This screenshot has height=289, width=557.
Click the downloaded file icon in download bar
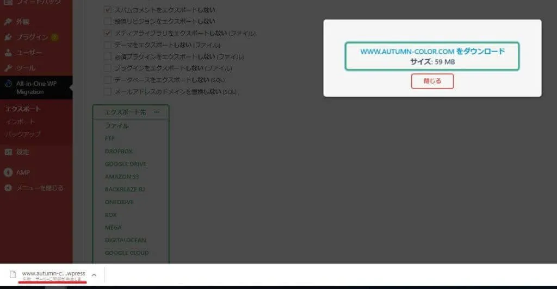[x=13, y=275]
